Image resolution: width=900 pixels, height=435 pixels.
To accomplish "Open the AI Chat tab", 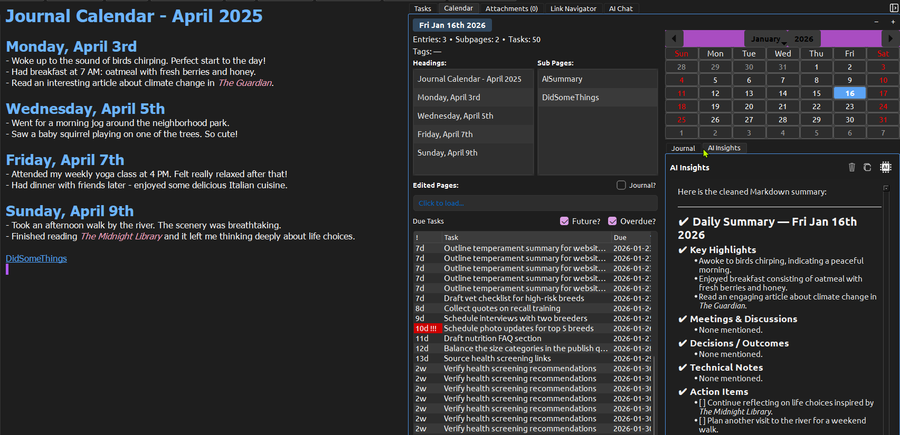I will click(x=620, y=8).
